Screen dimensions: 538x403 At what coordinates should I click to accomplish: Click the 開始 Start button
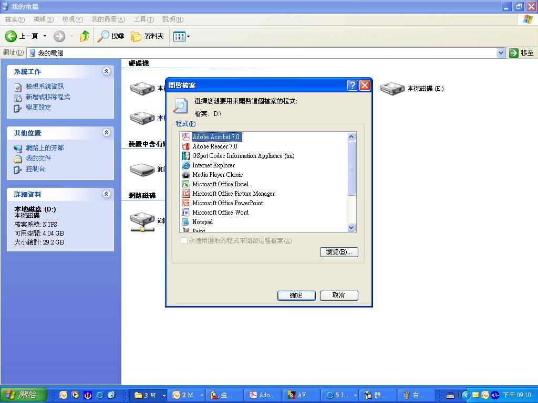23,395
